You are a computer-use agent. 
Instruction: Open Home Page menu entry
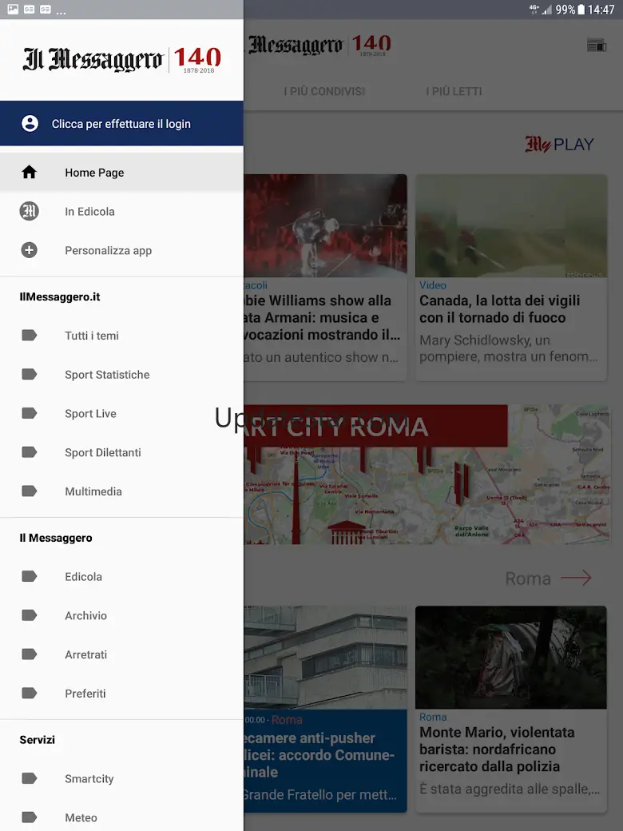click(122, 173)
